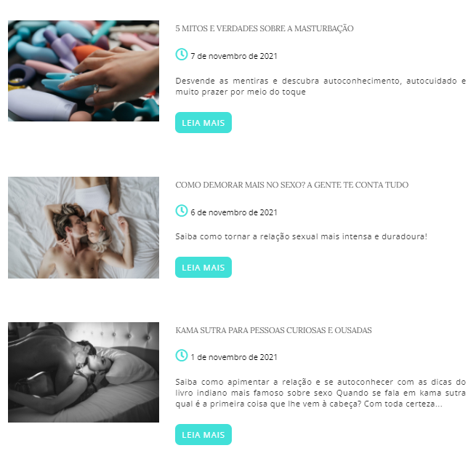The height and width of the screenshot is (456, 476).
Task: Open the masturbation myths article thumbnail
Action: [84, 71]
